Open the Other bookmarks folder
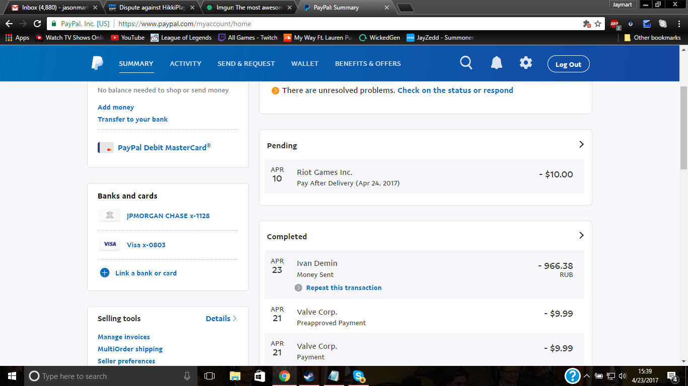The height and width of the screenshot is (386, 688). pos(652,38)
